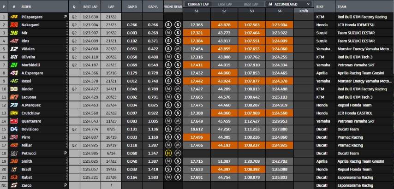Image resolution: width=394 pixels, height=189 pixels.
Task: Click lap count 8/25 for Dovizioso
Action: (111, 129)
